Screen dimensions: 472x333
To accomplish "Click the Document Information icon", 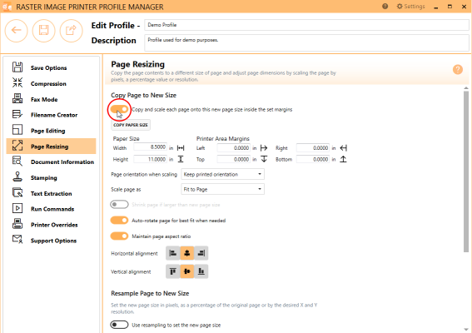I will tap(17, 162).
